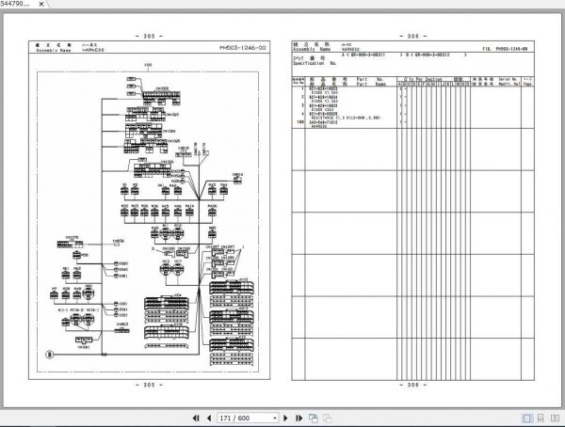This screenshot has width=565, height=427.
Task: Go to the next page
Action: pyautogui.click(x=285, y=418)
